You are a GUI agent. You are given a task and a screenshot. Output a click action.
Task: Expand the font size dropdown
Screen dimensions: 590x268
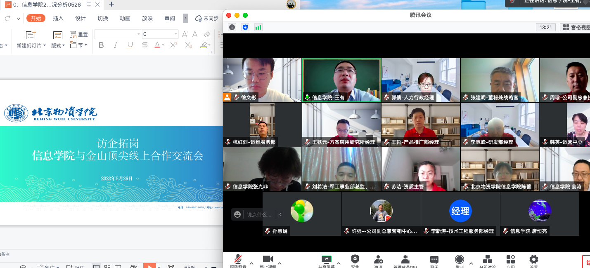pyautogui.click(x=176, y=34)
